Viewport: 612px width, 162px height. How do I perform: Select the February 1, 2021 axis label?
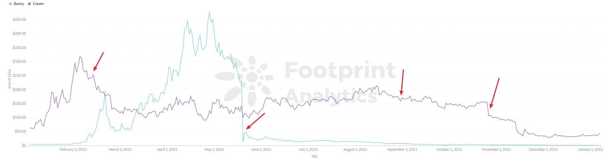[73, 150]
